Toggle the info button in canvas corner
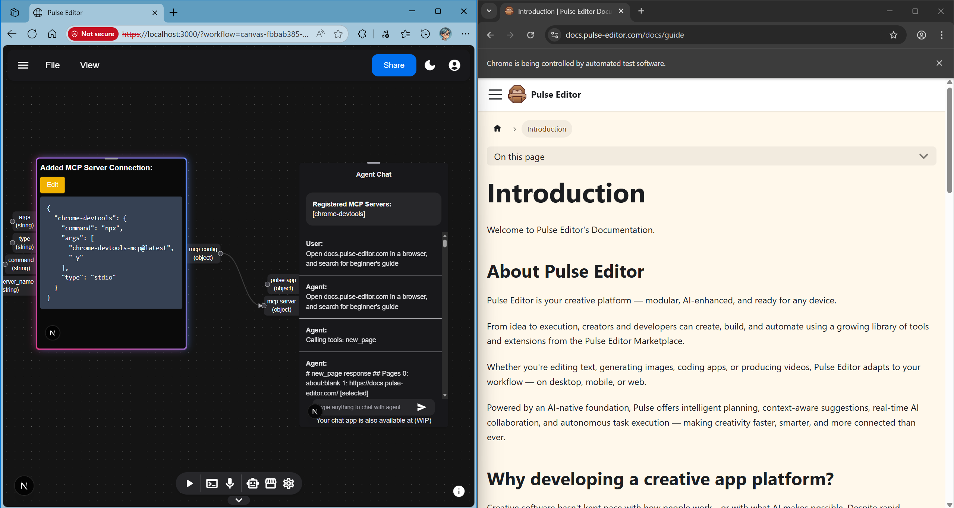954x508 pixels. 458,491
